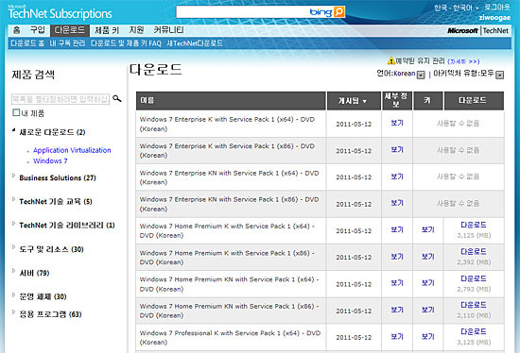Click the username ziwoogae
Viewport: 520px width, 353px height.
tap(494, 18)
